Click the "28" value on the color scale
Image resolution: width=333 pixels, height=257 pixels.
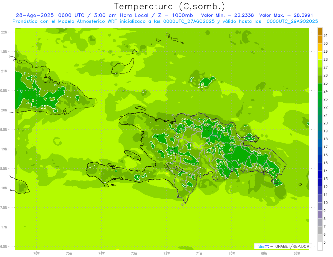coord(326,59)
